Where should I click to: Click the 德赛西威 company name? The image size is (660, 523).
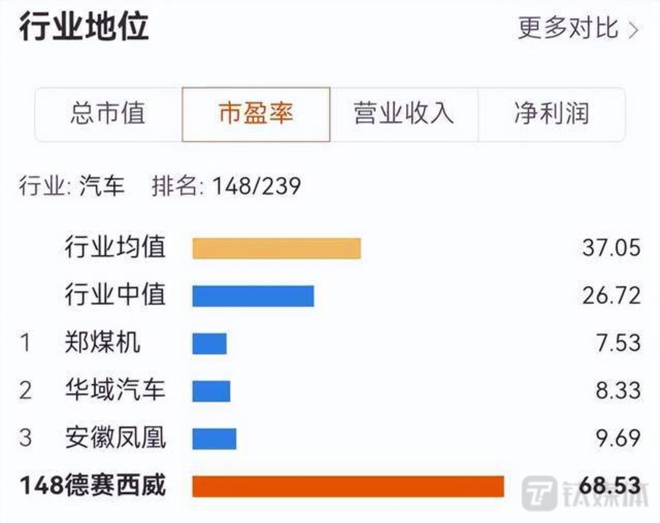tap(115, 485)
